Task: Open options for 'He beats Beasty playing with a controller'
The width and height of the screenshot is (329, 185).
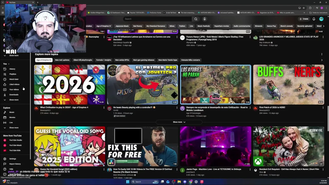Action: pos(177,108)
